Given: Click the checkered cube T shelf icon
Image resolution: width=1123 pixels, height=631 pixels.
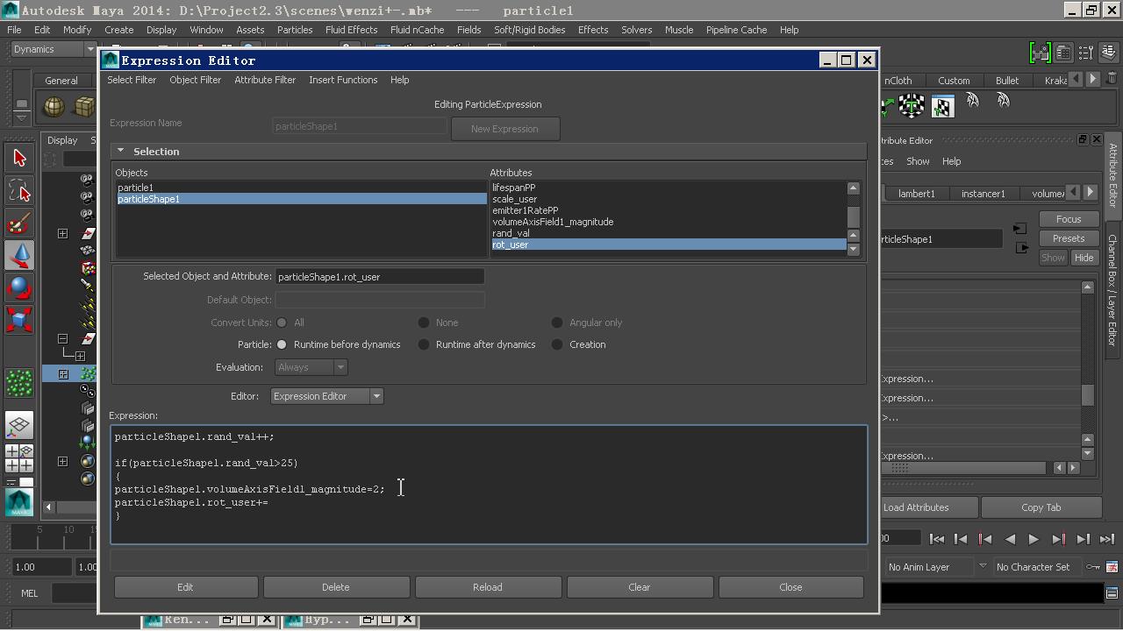Looking at the screenshot, I should (x=912, y=106).
